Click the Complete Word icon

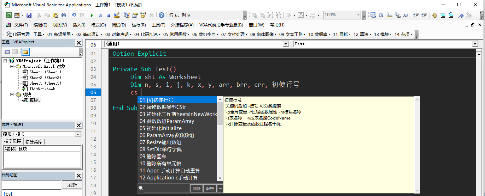click(x=405, y=15)
